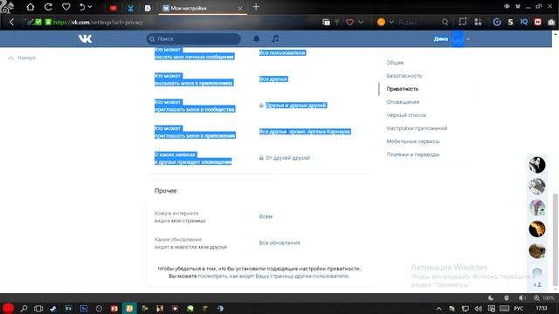Open the extensions grid icon
Screen dimensions: 559x314
[x=478, y=22]
